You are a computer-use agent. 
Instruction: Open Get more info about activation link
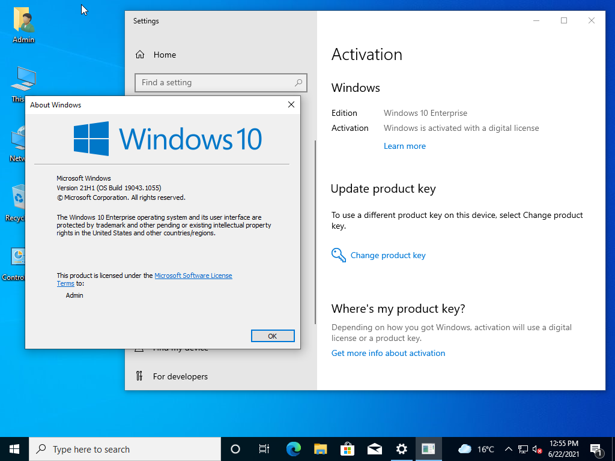tap(389, 353)
